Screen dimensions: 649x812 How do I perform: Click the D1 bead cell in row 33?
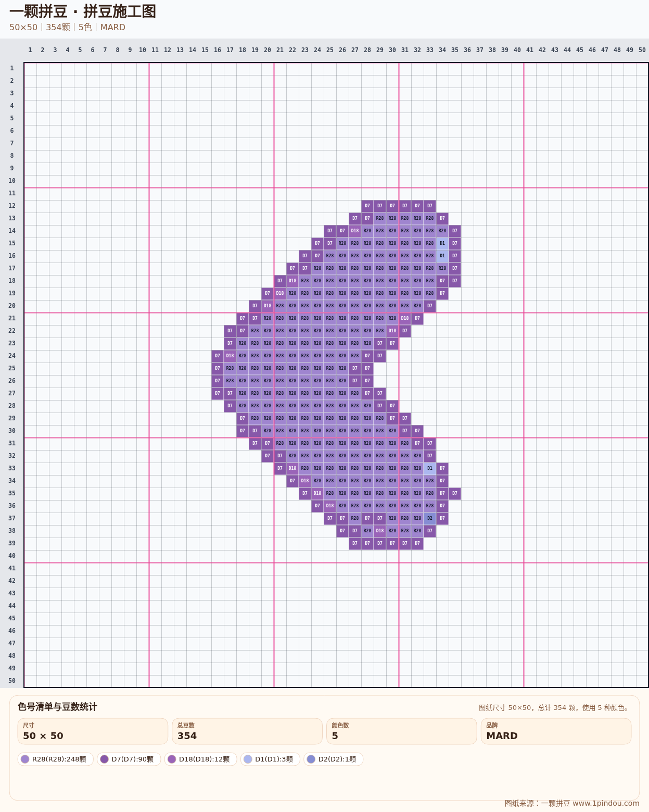[430, 468]
